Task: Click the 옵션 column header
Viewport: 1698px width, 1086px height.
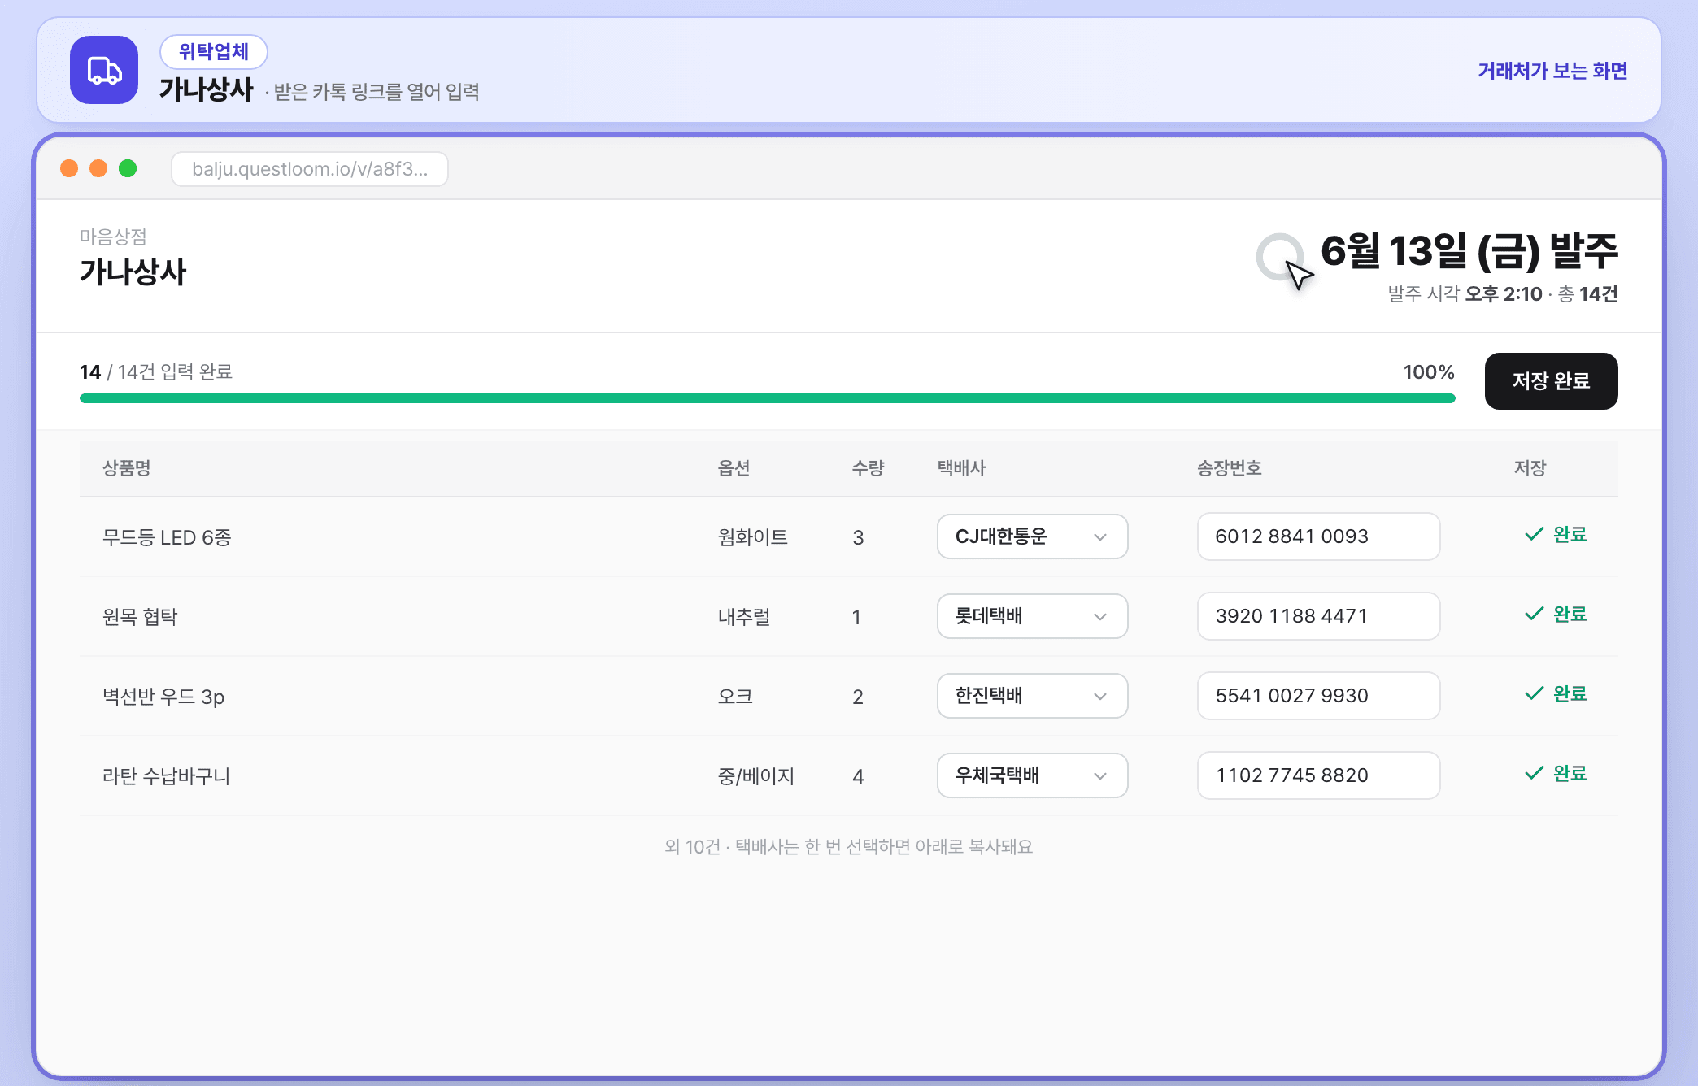Action: pos(734,468)
